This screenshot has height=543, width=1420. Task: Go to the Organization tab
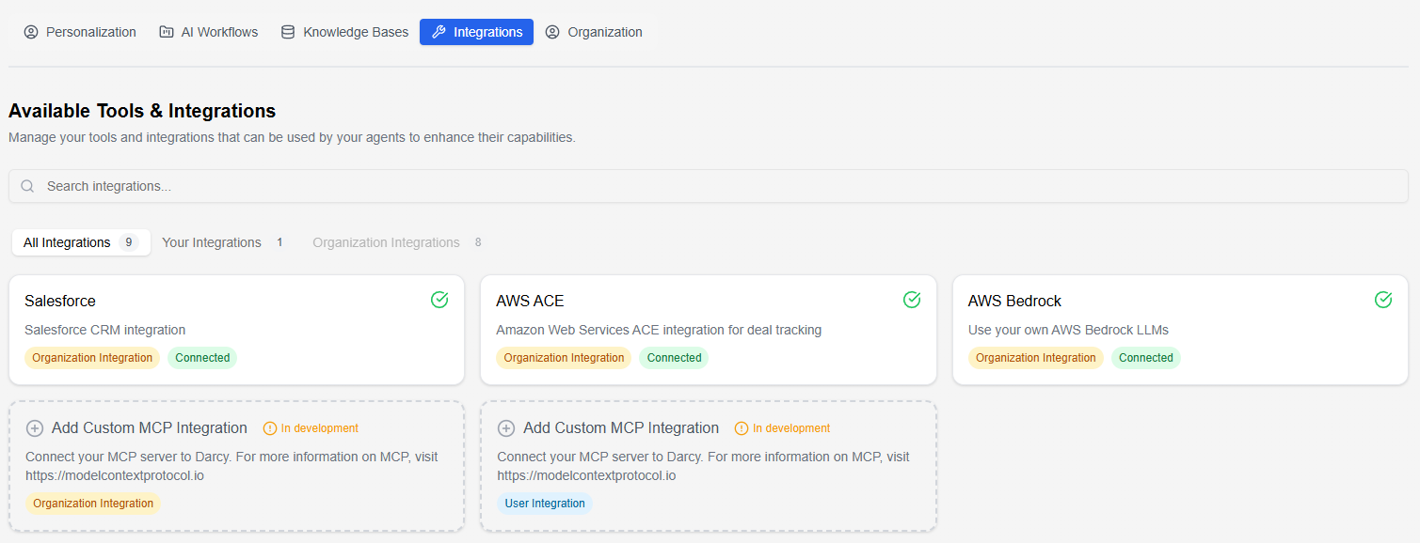[x=594, y=32]
